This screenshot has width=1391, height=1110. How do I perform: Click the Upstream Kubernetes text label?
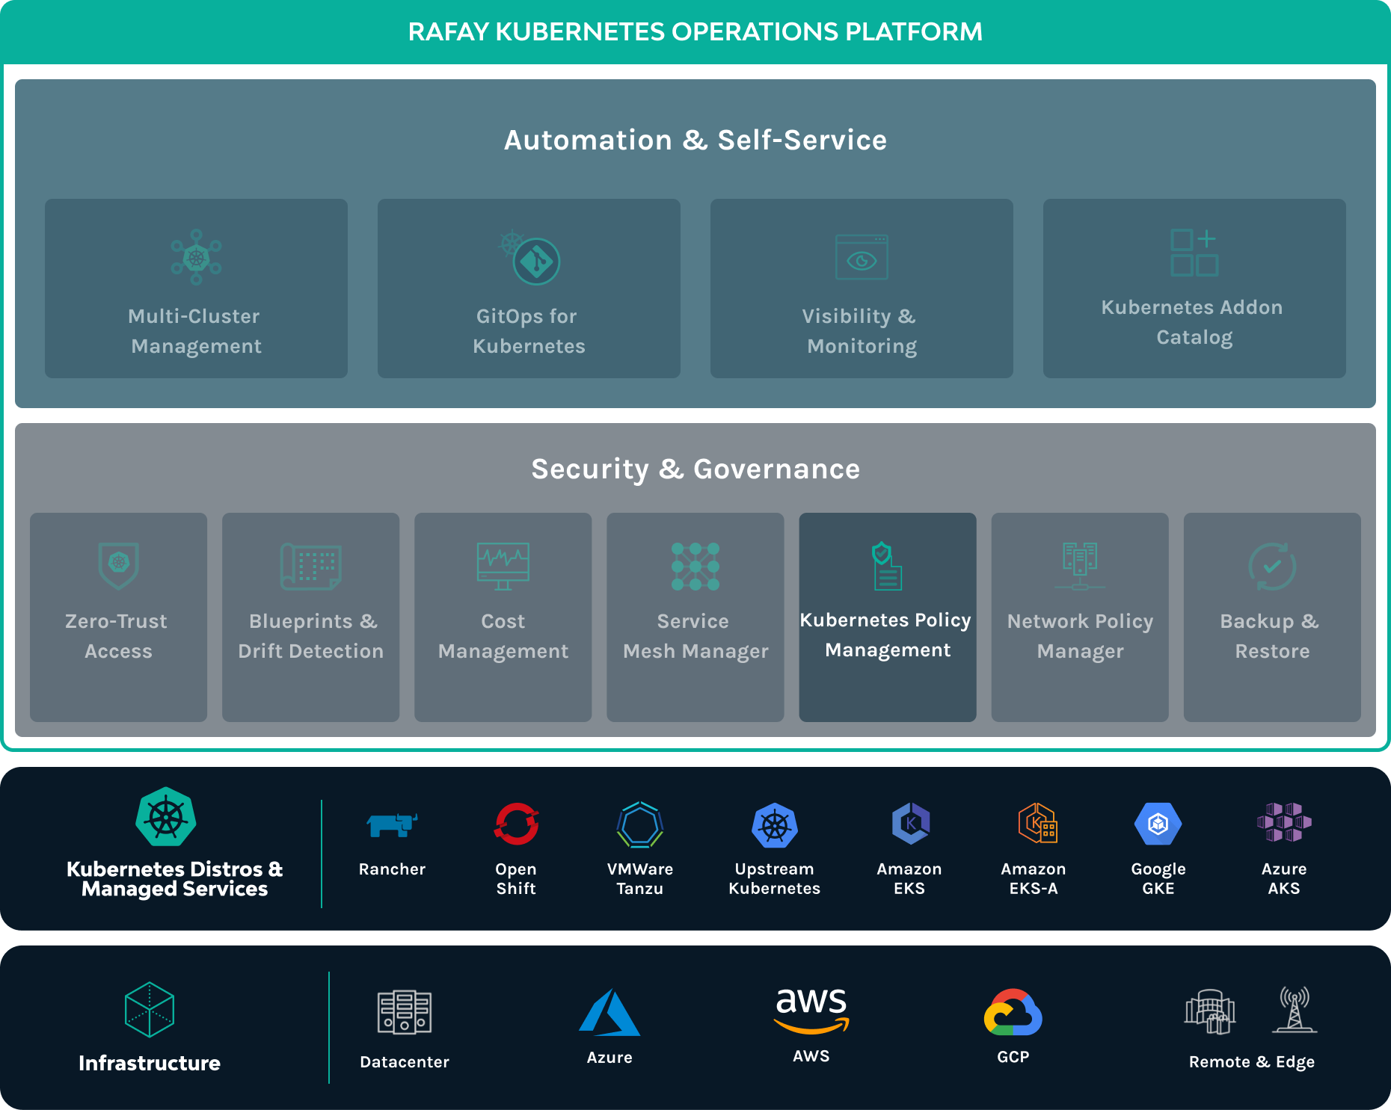pos(775,878)
